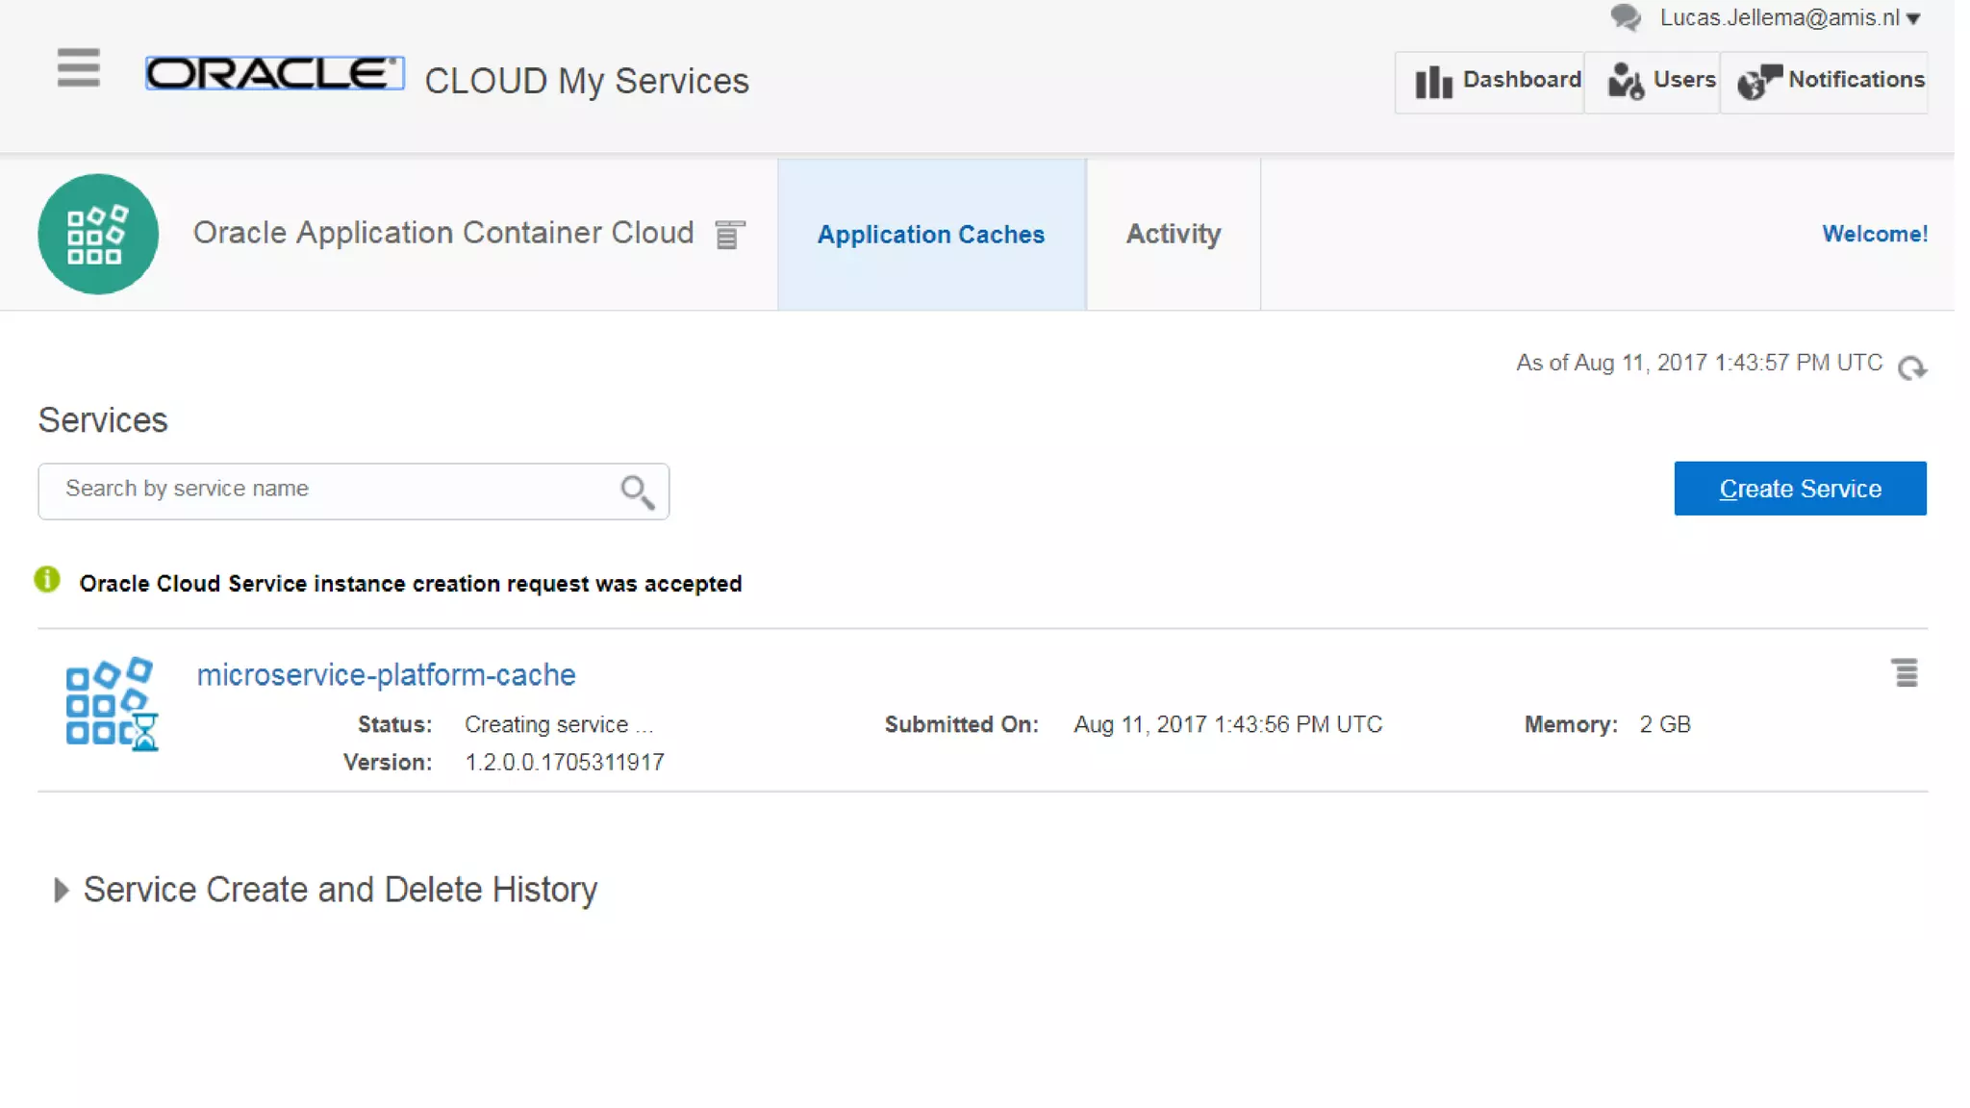This screenshot has height=1108, width=1970.
Task: Click the Application Container Cloud round icon
Action: click(98, 234)
